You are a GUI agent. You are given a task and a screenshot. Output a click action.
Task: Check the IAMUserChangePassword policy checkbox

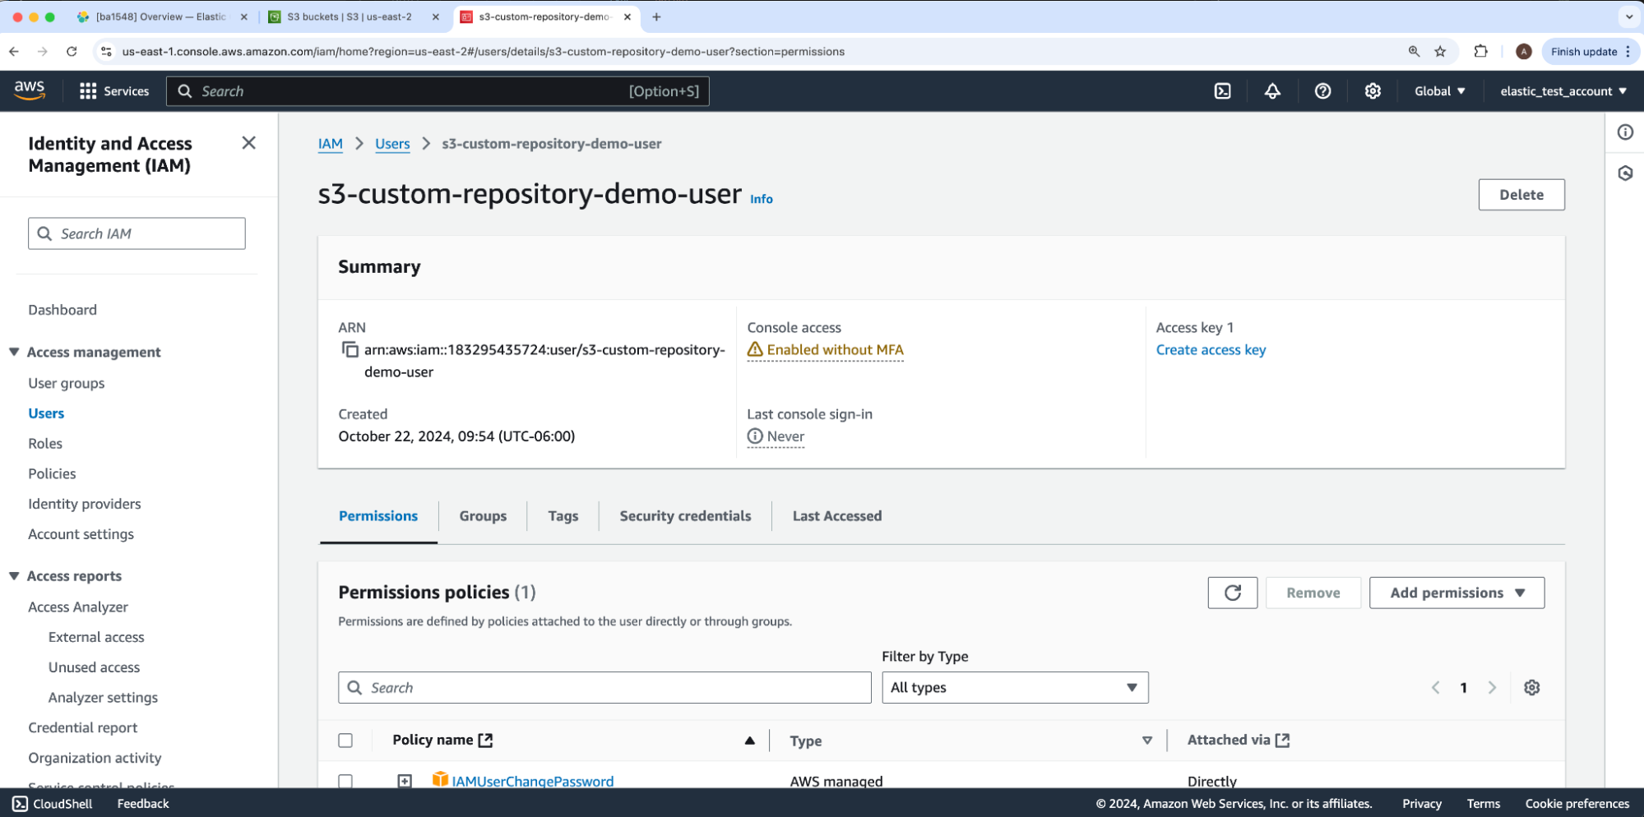point(345,780)
